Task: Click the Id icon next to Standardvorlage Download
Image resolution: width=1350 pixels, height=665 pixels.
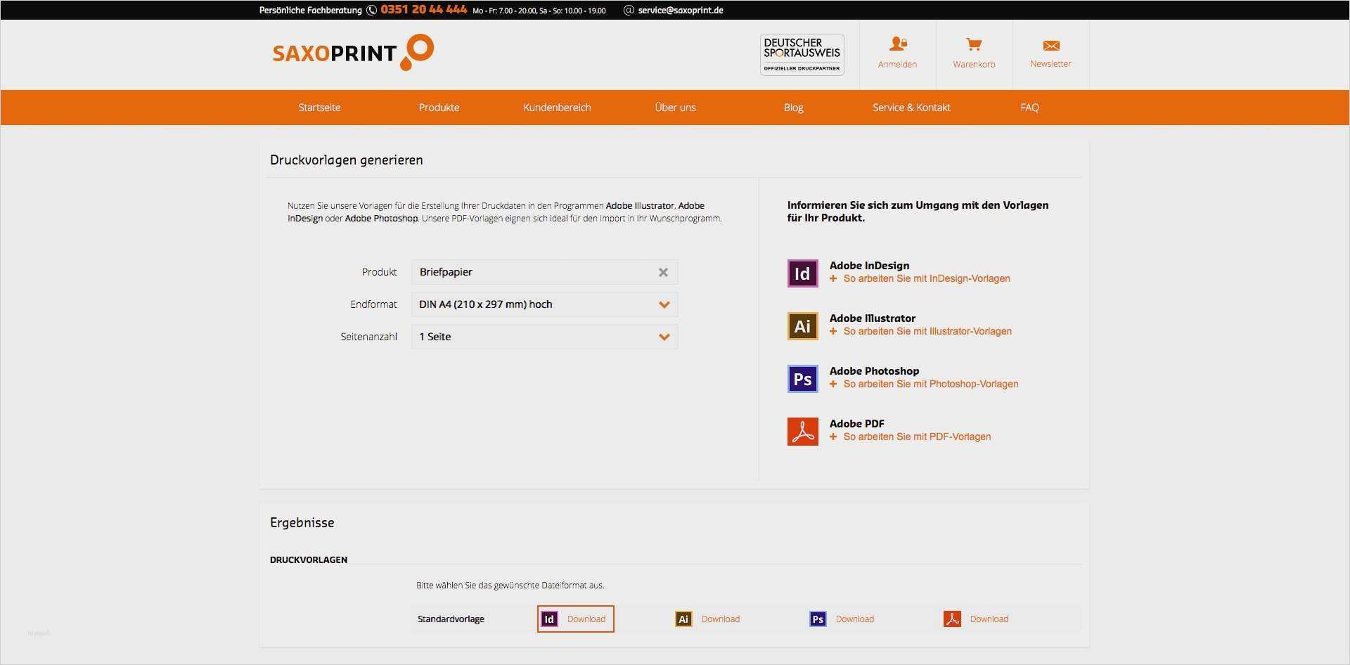Action: click(549, 619)
